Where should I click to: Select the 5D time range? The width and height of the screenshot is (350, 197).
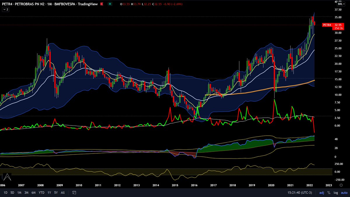point(13,193)
